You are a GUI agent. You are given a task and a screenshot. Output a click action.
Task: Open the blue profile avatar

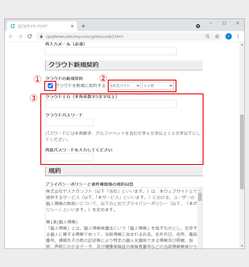point(228,37)
